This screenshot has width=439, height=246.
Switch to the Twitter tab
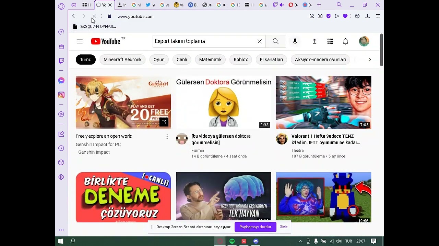click(x=150, y=5)
